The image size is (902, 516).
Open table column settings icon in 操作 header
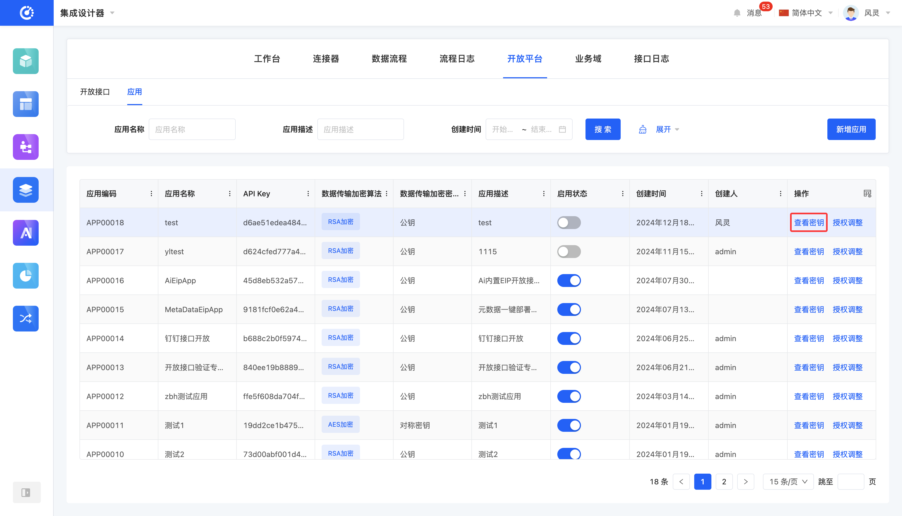pyautogui.click(x=867, y=194)
